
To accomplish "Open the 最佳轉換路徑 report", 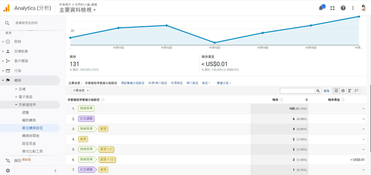I will point(32,128).
